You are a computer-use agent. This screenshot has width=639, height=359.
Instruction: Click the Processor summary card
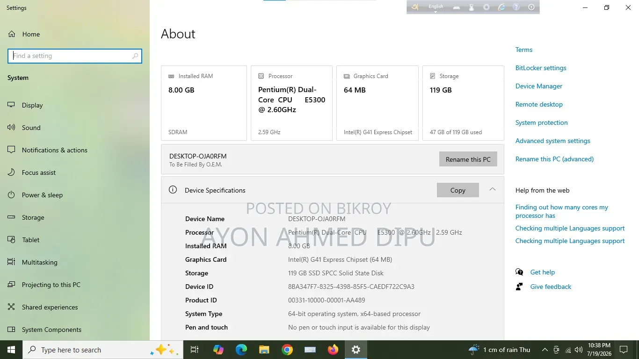coord(291,103)
